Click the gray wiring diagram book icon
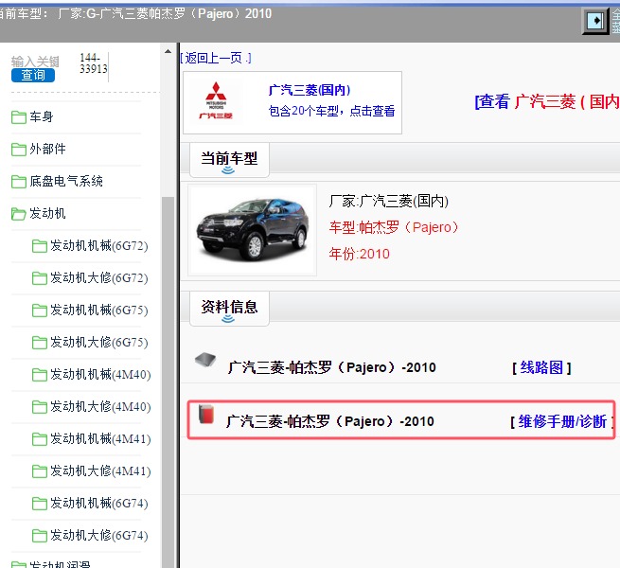 tap(205, 360)
